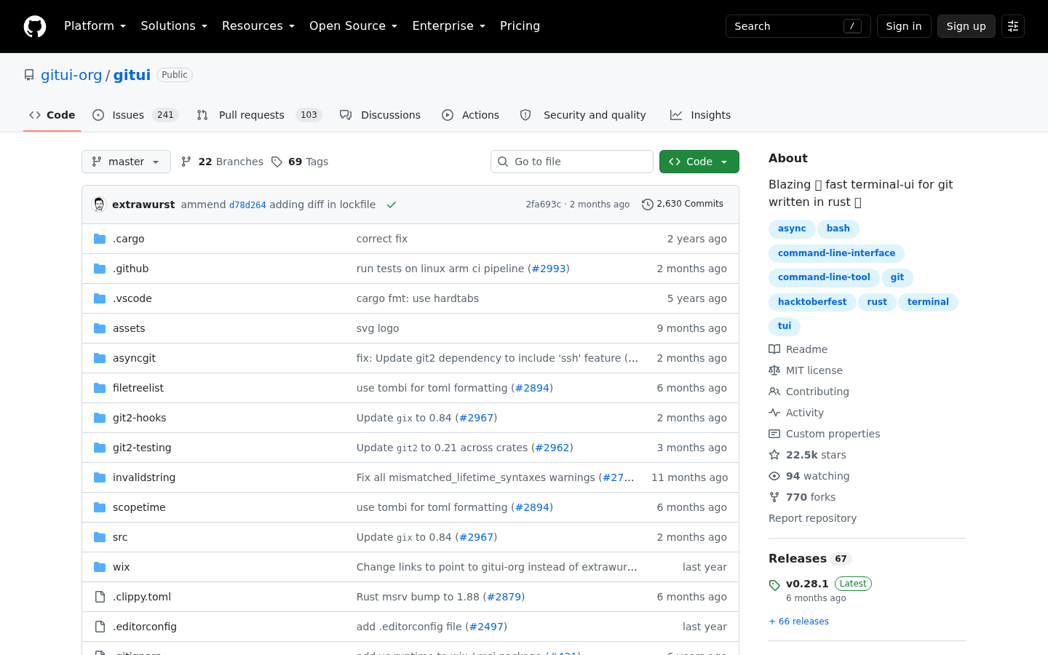Switch to the Code tab
The image size is (1048, 655).
tap(52, 115)
